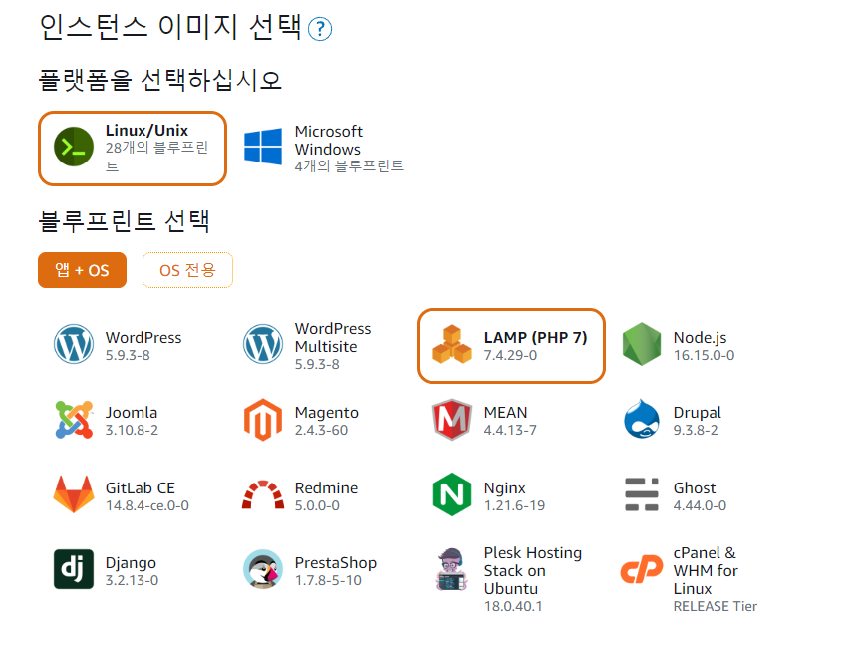The width and height of the screenshot is (861, 646).
Task: Click the 플랫폼을 선택하십시오 heading
Action: [x=159, y=80]
